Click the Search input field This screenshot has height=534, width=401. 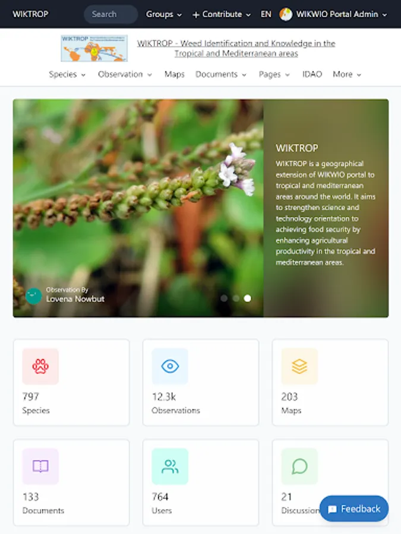(111, 14)
